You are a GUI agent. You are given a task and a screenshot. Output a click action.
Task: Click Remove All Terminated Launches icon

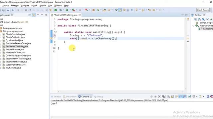163,97
